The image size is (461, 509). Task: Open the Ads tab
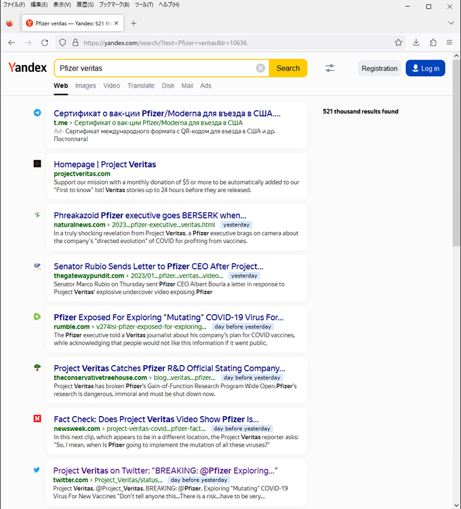pos(205,86)
